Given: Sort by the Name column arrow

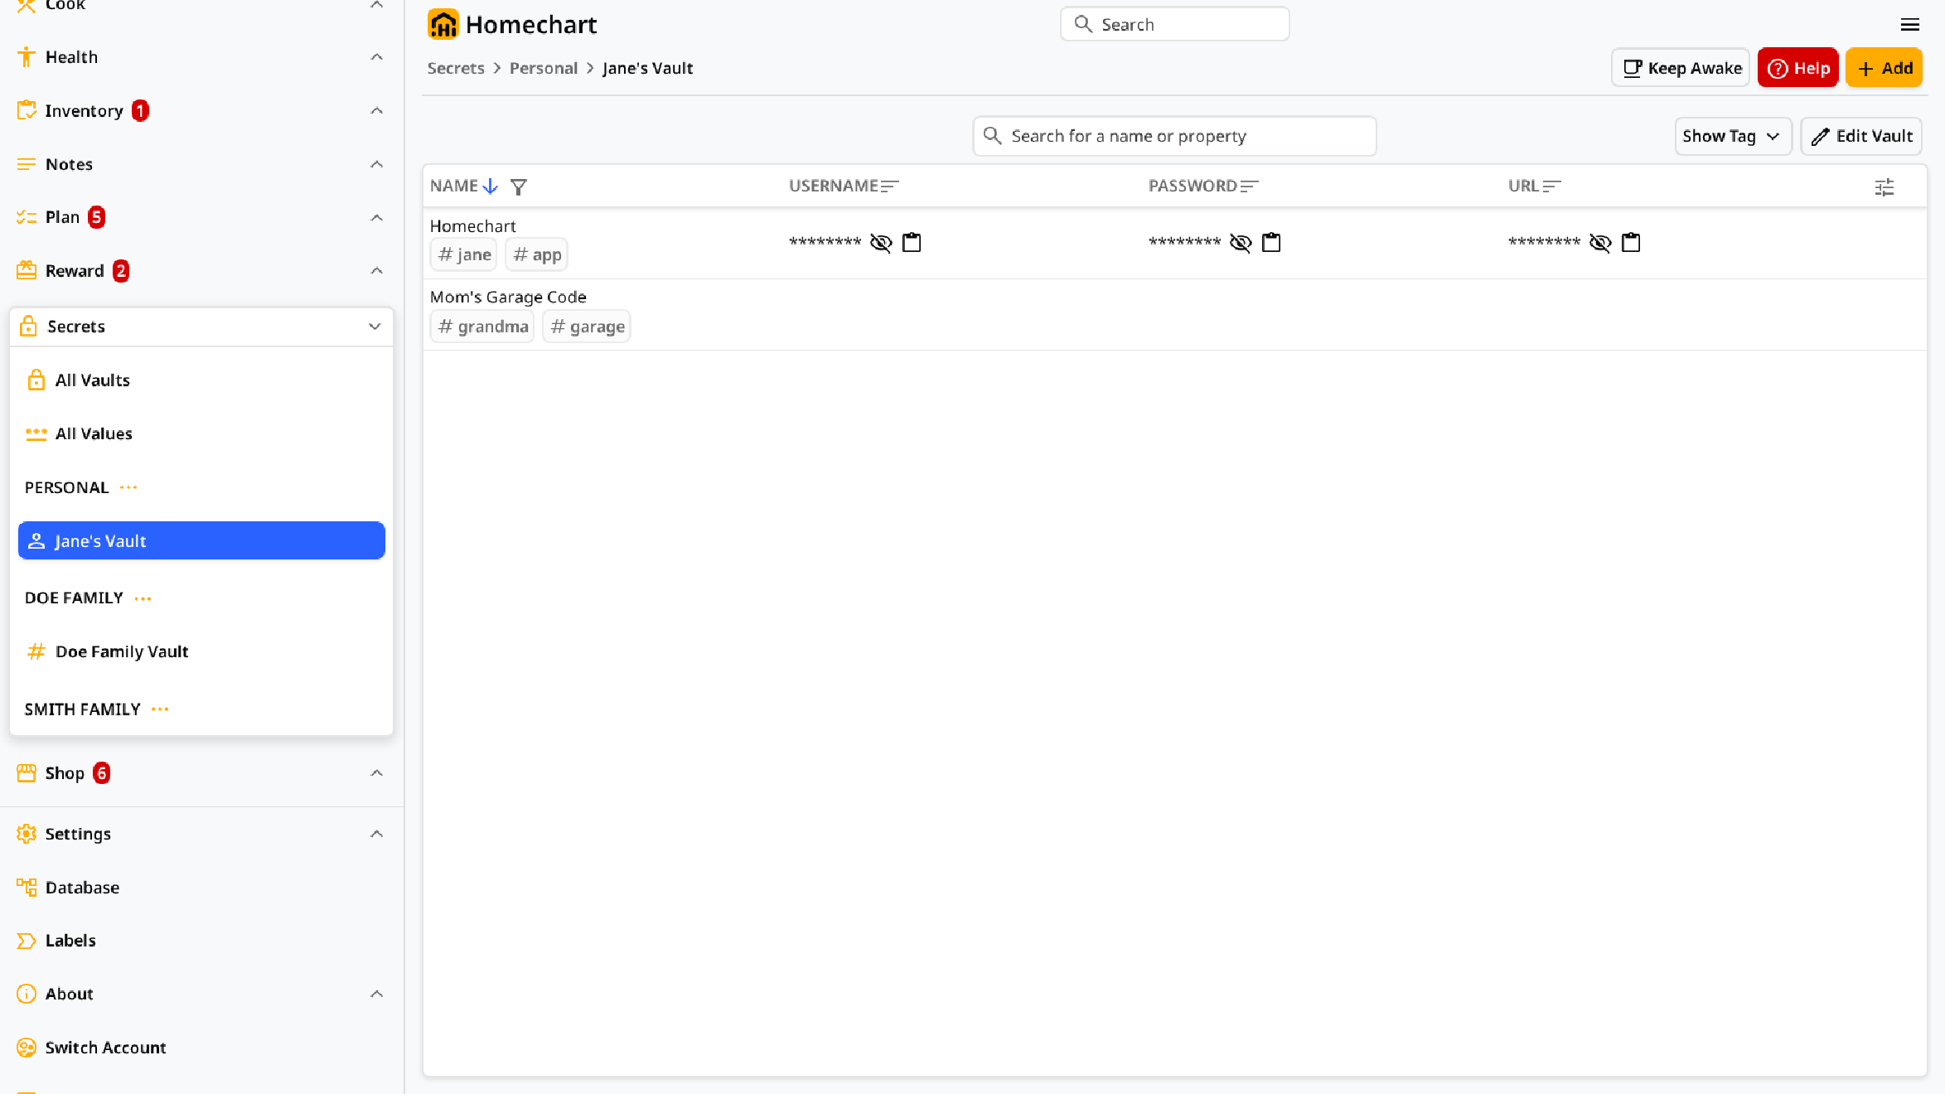Looking at the screenshot, I should (x=491, y=186).
